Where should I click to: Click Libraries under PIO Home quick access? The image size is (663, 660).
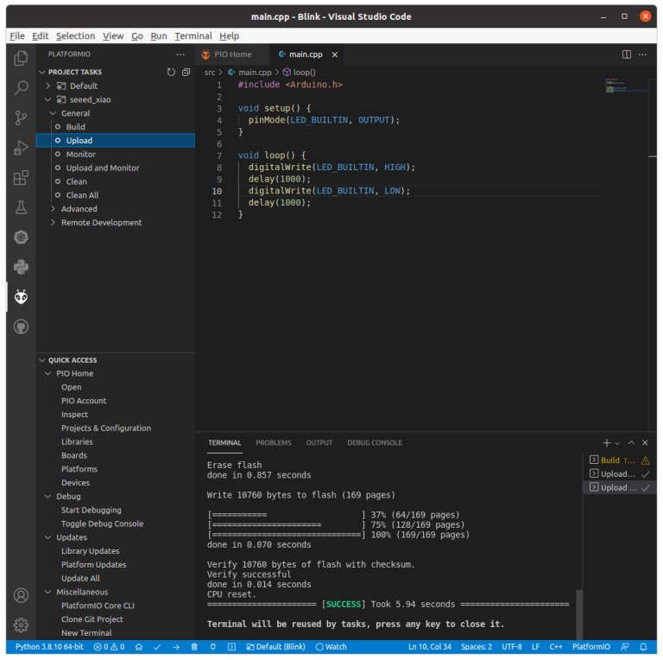point(77,441)
